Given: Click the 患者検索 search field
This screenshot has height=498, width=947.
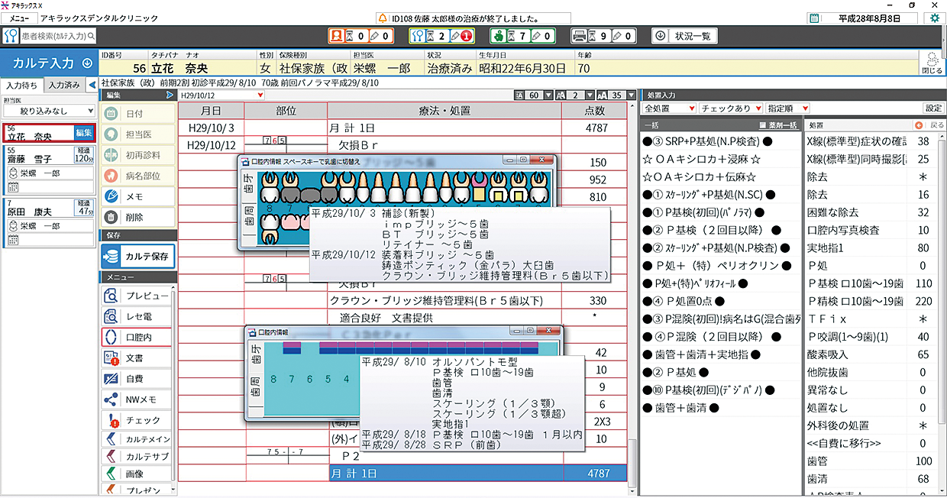Looking at the screenshot, I should [x=57, y=36].
